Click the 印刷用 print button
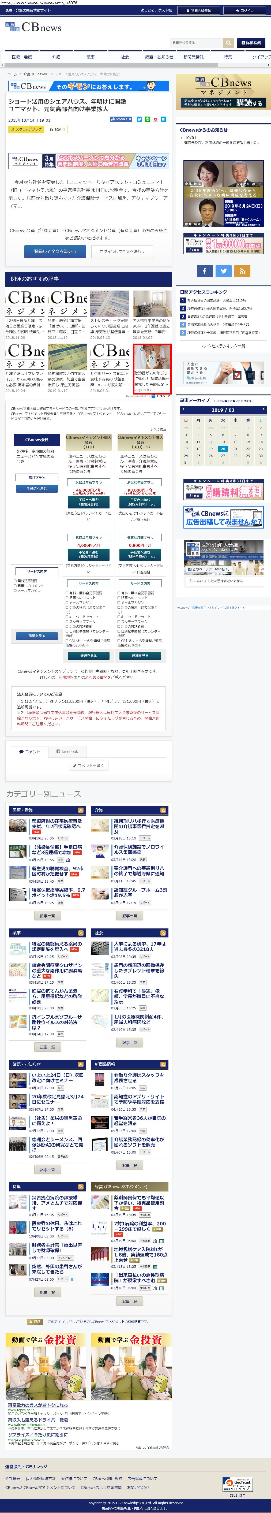Screen dimensions: 271x1513 point(58,129)
